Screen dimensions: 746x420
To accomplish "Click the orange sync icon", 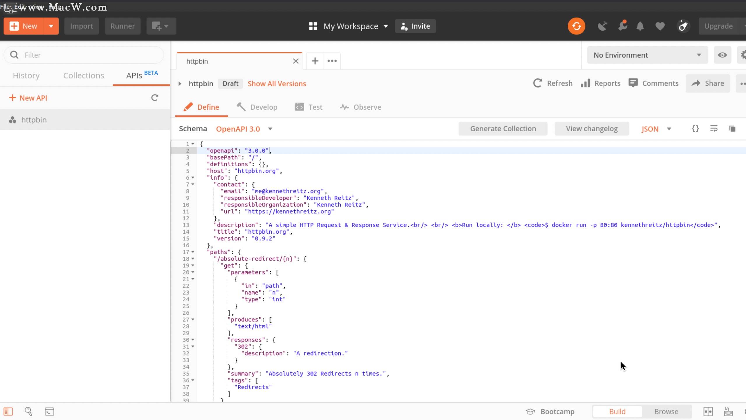I will [x=576, y=26].
